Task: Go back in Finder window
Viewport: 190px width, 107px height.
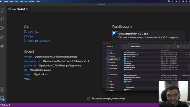Action: coord(124,47)
